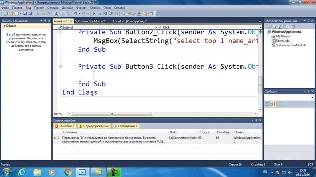Screen dimensions: 316x177
Task: Click the Save toolbar icon
Action: pyautogui.click(x=25, y=14)
